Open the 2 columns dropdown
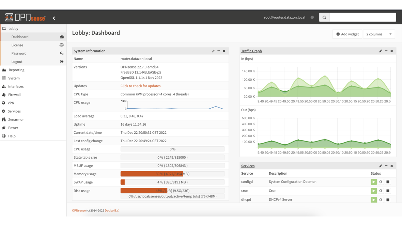Viewport: 402px width, 226px height. (x=378, y=34)
